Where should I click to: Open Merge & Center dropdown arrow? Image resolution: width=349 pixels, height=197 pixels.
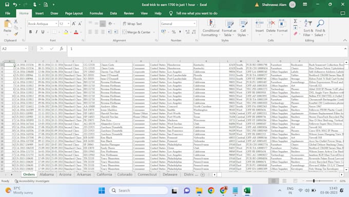pos(154,32)
